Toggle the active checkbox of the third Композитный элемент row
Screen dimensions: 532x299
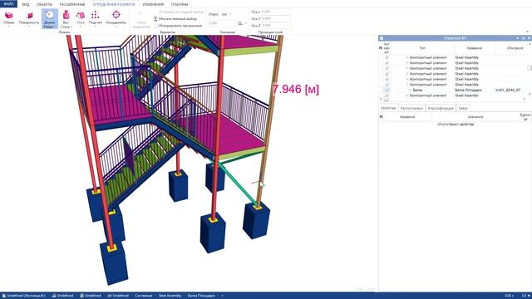pos(387,68)
